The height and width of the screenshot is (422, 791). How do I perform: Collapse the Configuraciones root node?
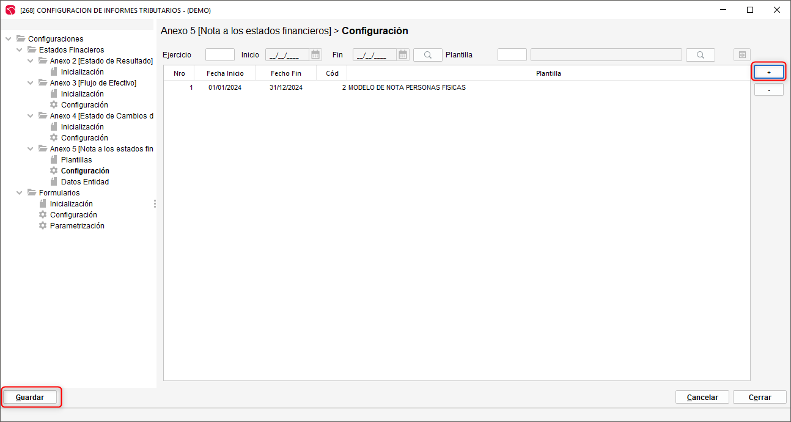tap(9, 39)
